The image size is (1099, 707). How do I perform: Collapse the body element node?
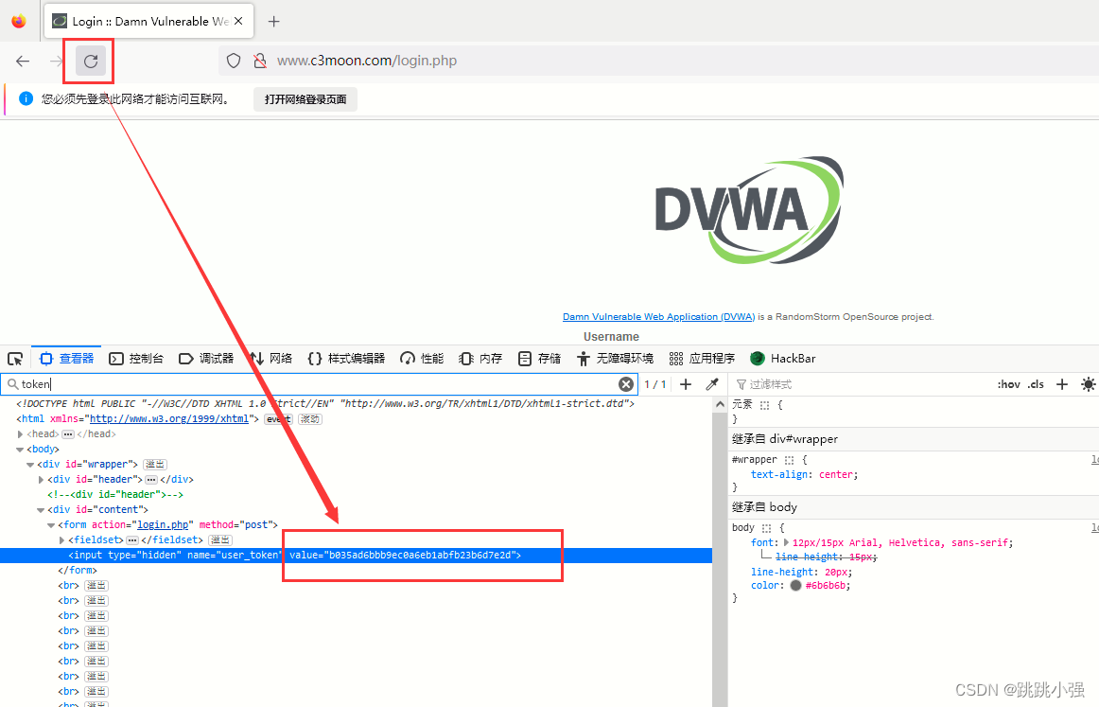click(20, 450)
